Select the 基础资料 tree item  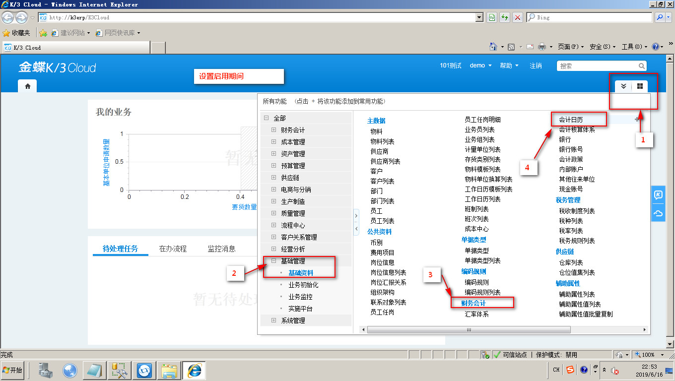(301, 273)
